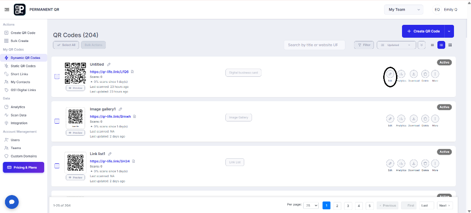Viewport: 471px width, 213px height.
Task: Open Create QR Code in the sidebar
Action: click(x=23, y=33)
